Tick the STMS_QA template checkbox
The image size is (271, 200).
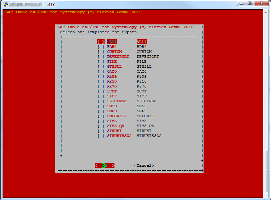click(x=101, y=126)
